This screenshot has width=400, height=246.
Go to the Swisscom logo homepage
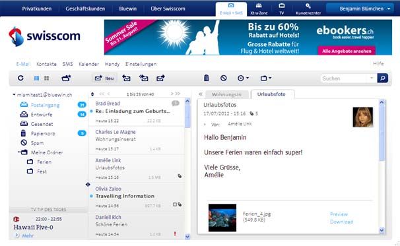pos(45,36)
